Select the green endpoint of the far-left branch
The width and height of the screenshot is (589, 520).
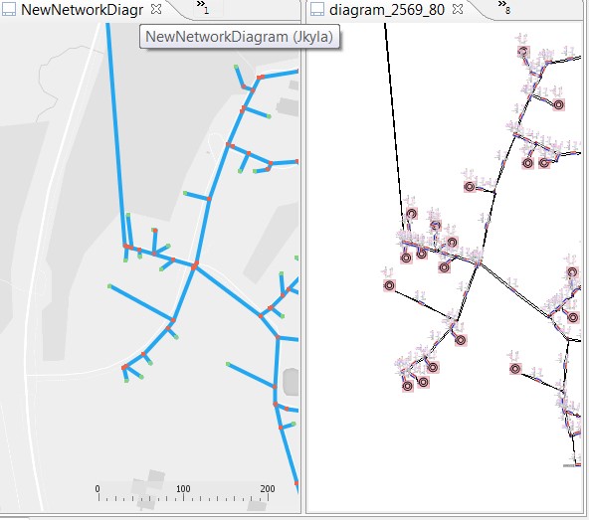109,286
